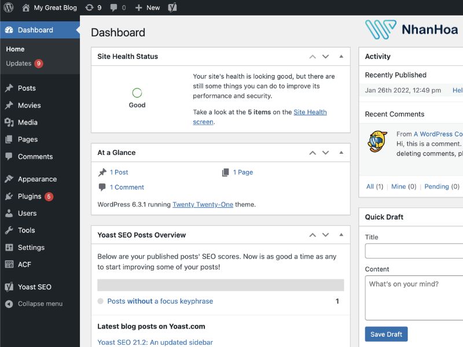The width and height of the screenshot is (463, 347).
Task: Click the Quick Draft Title field
Action: [x=414, y=251]
